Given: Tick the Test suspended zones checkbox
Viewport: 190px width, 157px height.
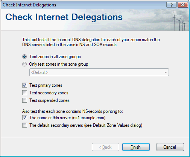Looking at the screenshot, I should click(x=24, y=100).
